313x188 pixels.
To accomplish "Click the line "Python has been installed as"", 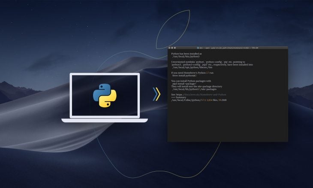I will point(187,54).
